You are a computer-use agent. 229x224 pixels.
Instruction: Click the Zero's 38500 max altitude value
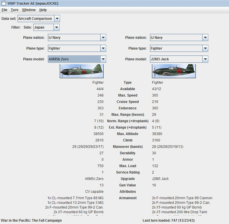(x=98, y=134)
